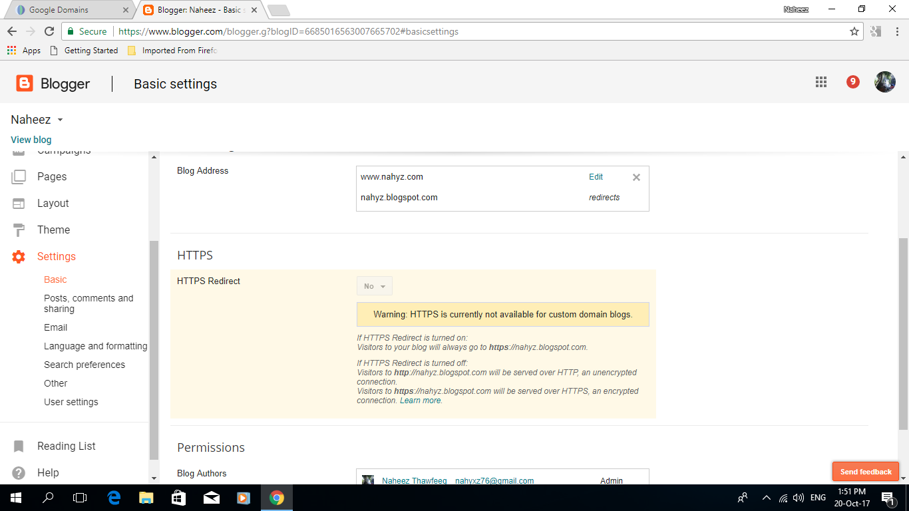Open taskbar search magnifier
Viewport: 909px width, 511px height.
point(48,498)
